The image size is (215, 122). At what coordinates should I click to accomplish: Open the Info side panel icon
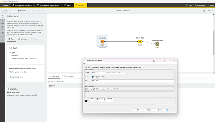click(2, 16)
